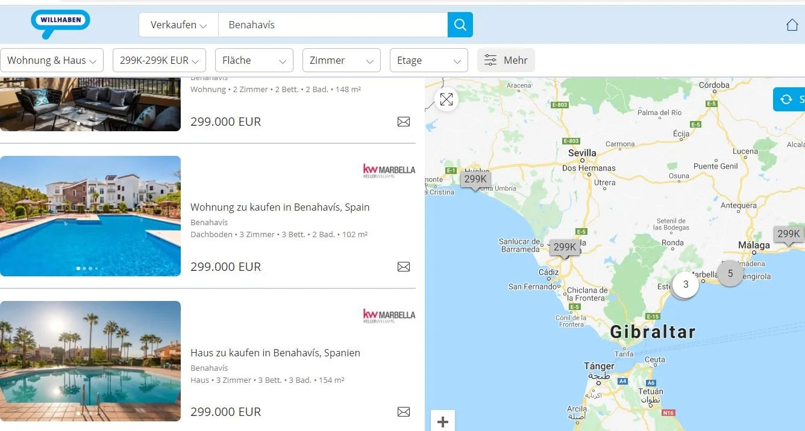Click the Benahavís search input field

pos(333,25)
